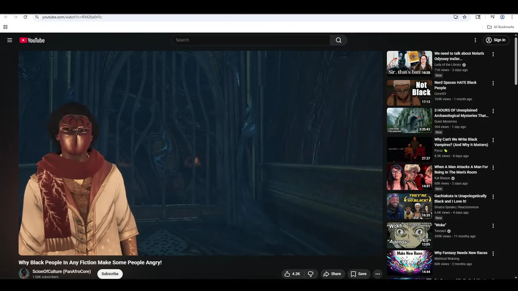The image size is (518, 291).
Task: Open Mythical Wukong channel name
Action: (447, 259)
